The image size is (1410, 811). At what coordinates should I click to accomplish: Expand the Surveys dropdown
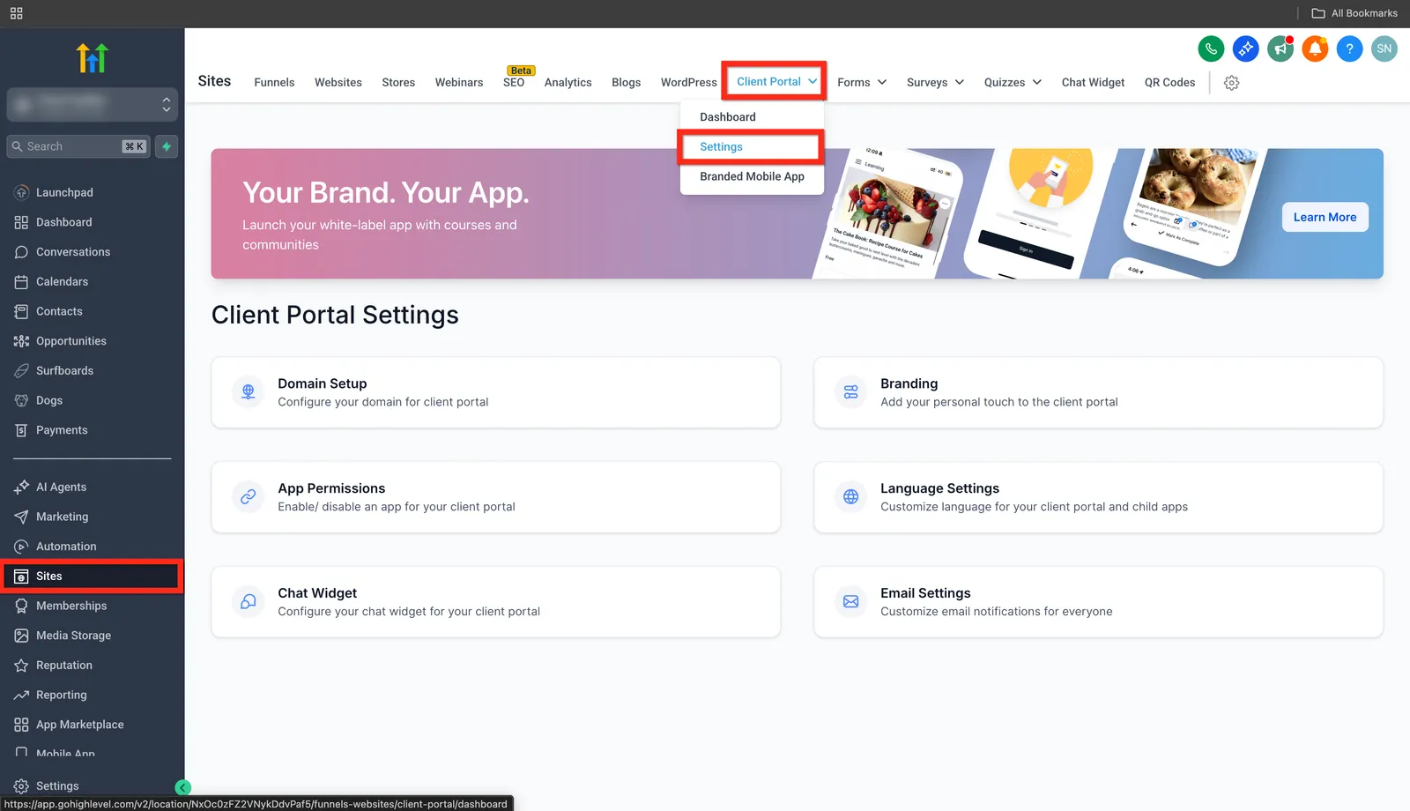[x=935, y=82]
